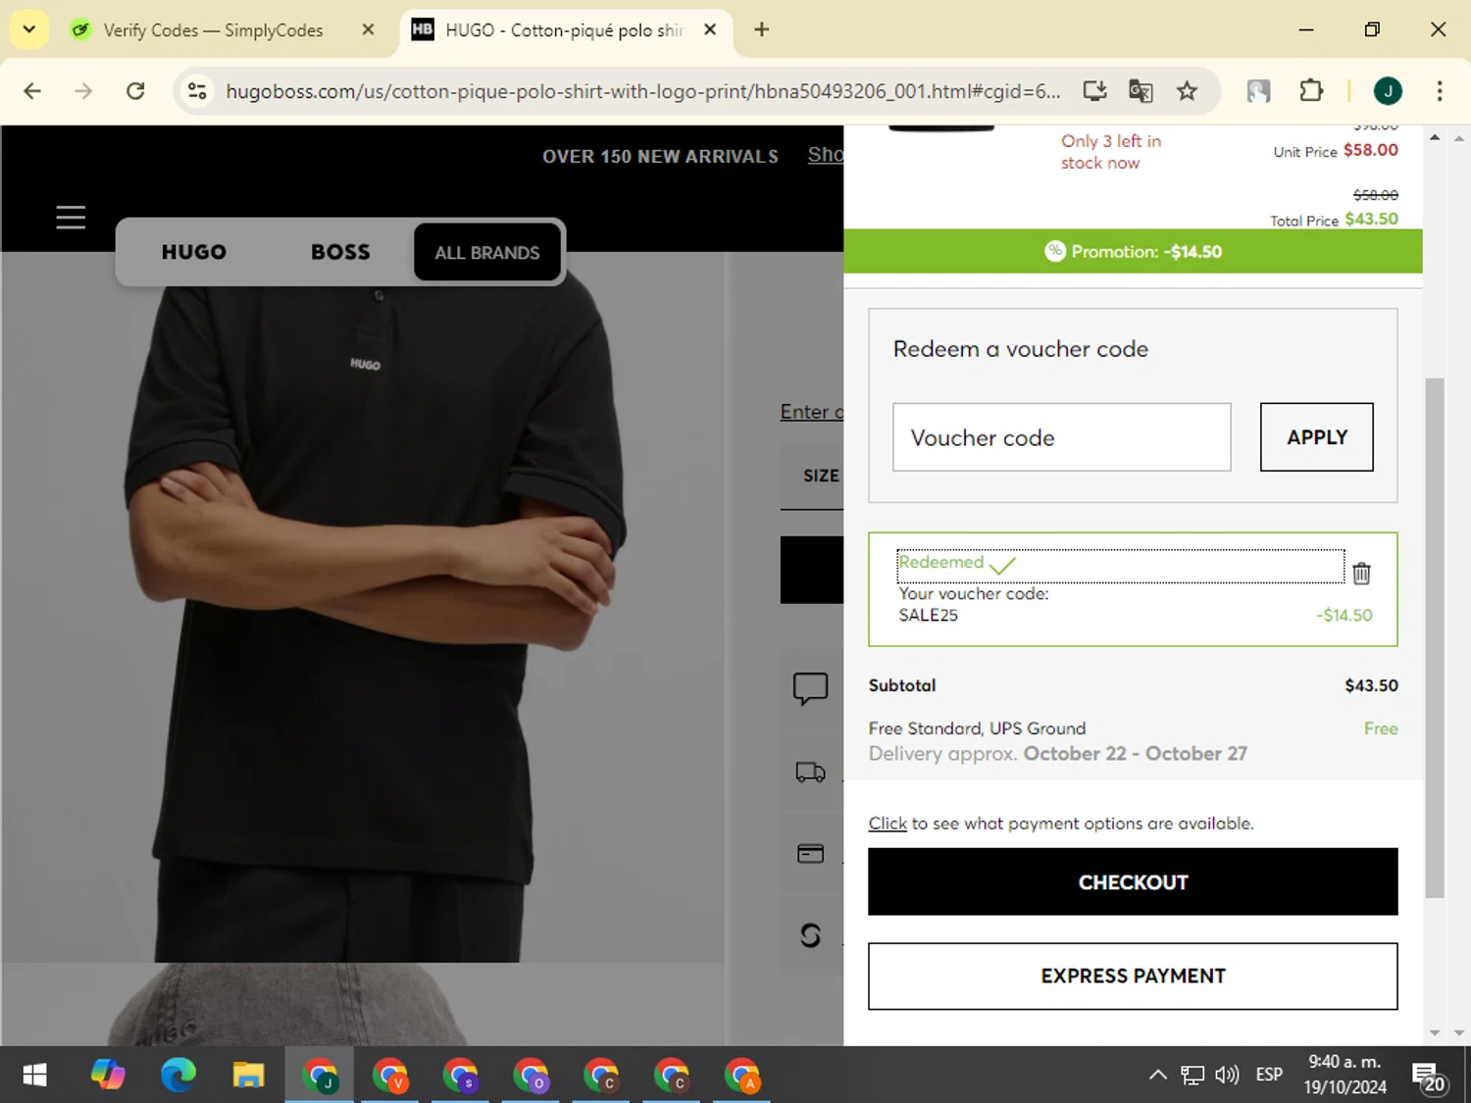
Task: Select the HUGO Cotton-piqué polo tab
Action: [x=564, y=30]
